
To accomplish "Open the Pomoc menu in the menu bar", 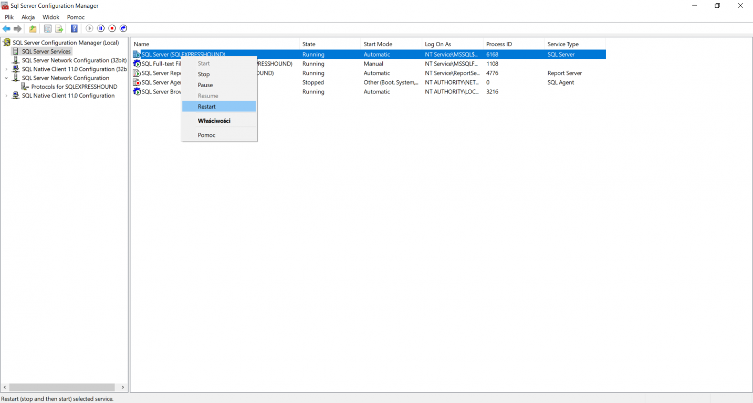I will coord(76,17).
